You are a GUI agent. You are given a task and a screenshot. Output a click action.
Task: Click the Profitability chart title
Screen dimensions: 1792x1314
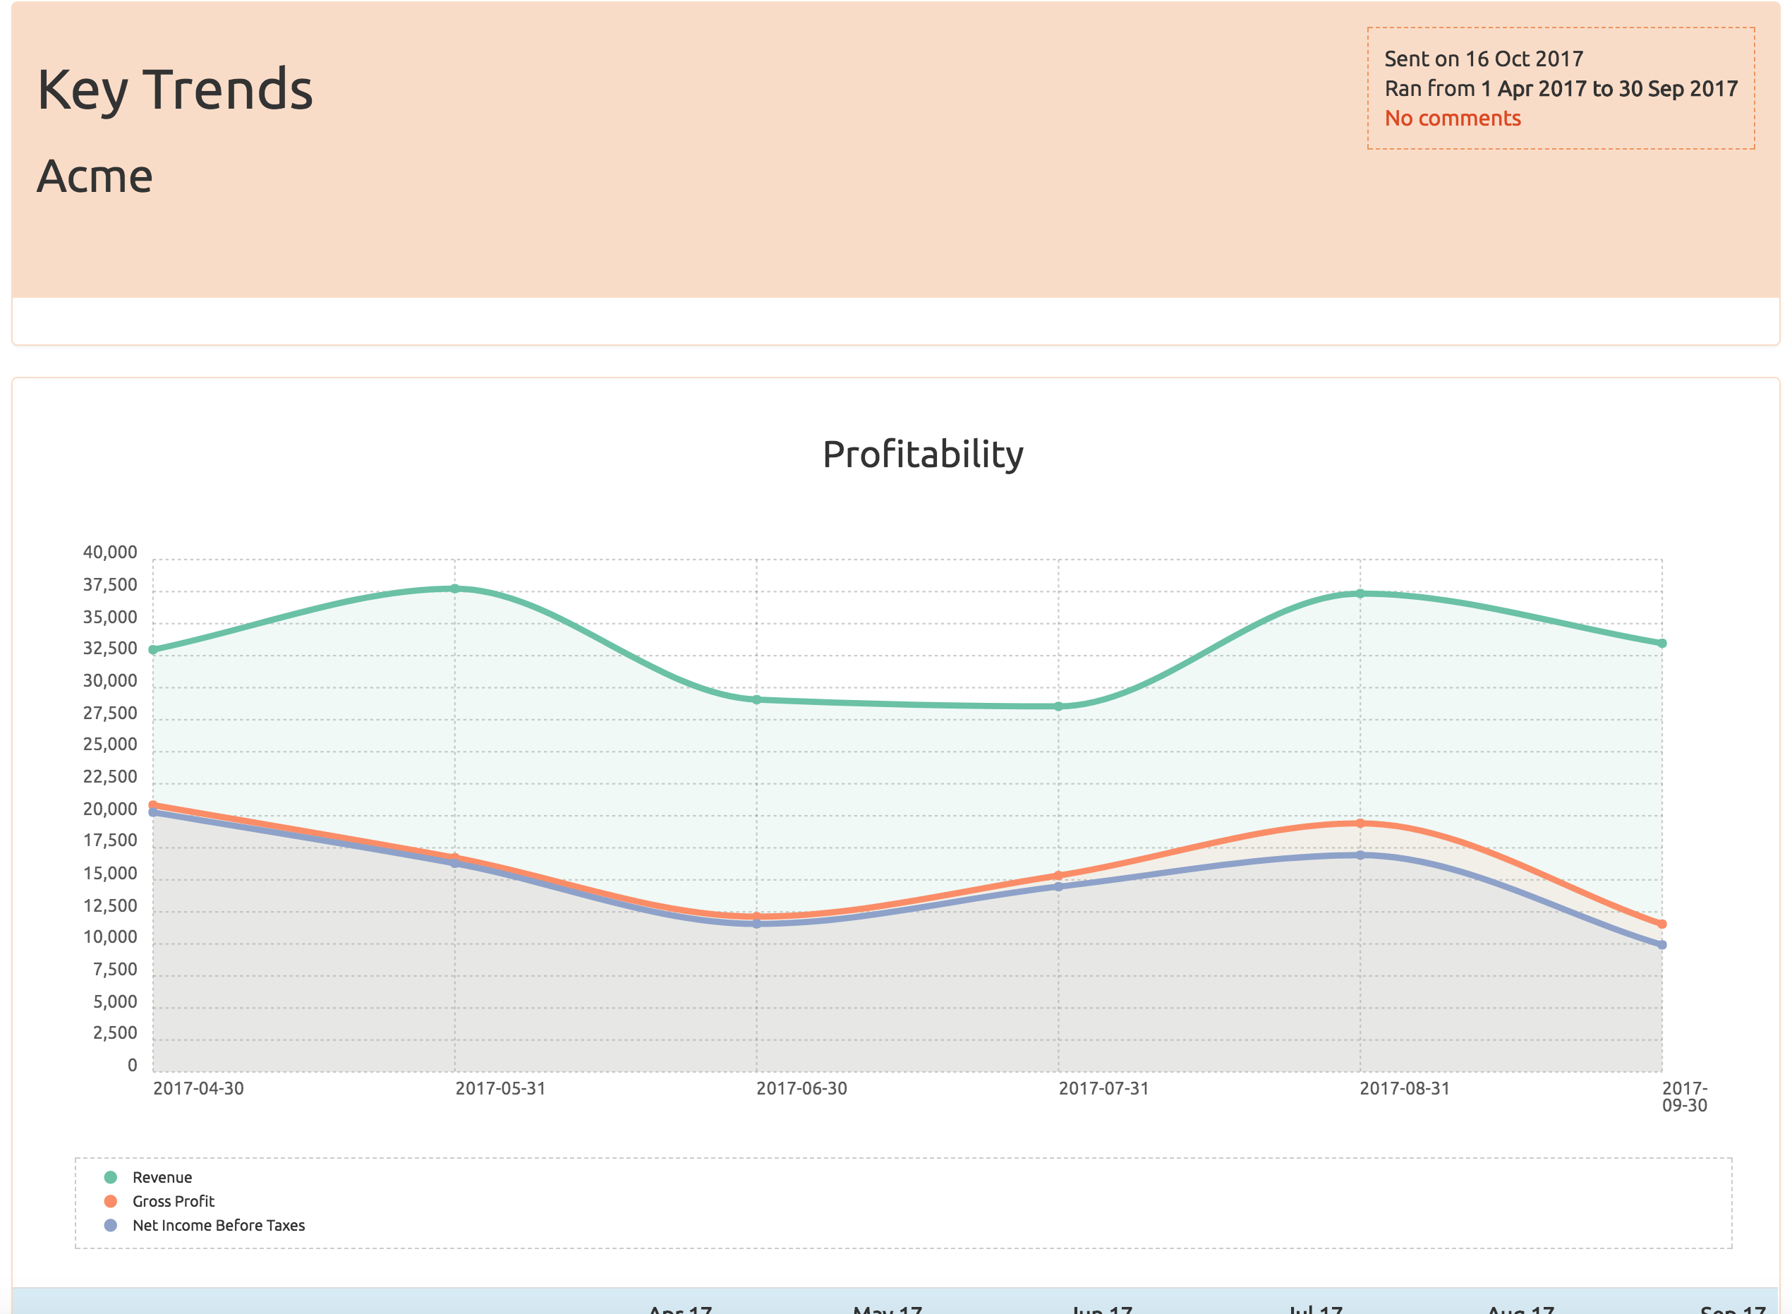922,454
